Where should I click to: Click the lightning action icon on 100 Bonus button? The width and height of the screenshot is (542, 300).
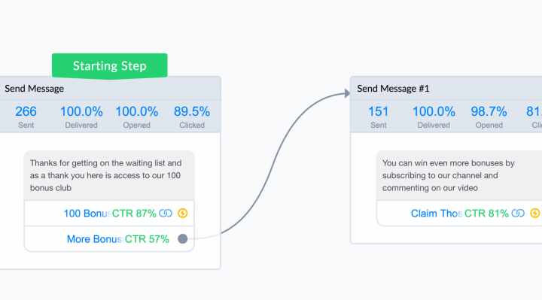coord(182,214)
